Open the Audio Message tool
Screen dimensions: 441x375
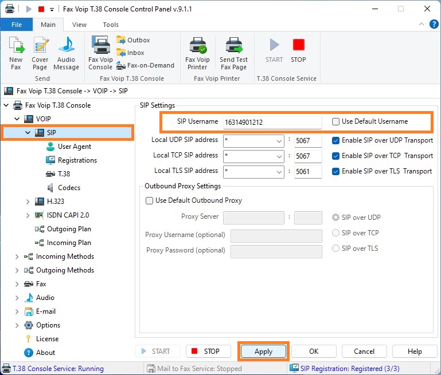point(66,53)
